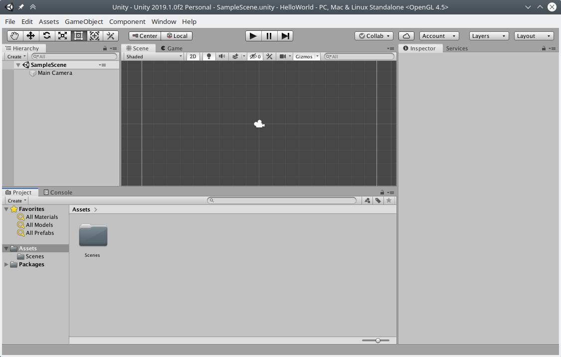Select the Hand pan tool
This screenshot has width=561, height=357.
[x=14, y=35]
